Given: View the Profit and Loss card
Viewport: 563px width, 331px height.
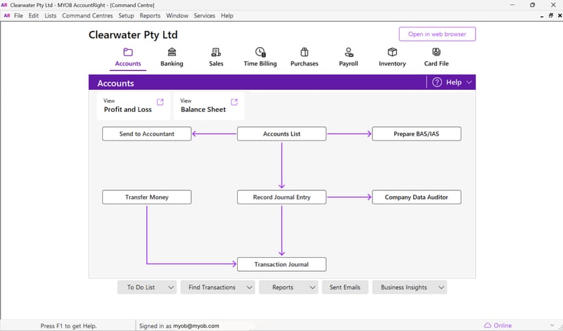Looking at the screenshot, I should 133,106.
